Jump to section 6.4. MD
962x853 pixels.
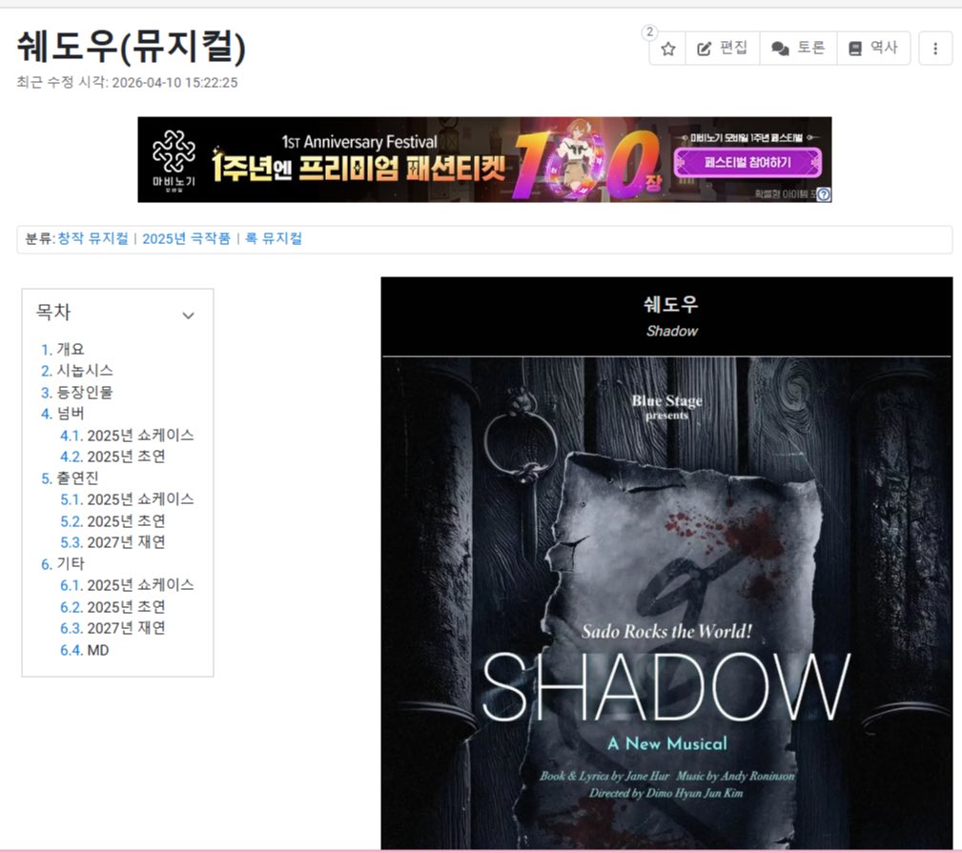[x=85, y=650]
